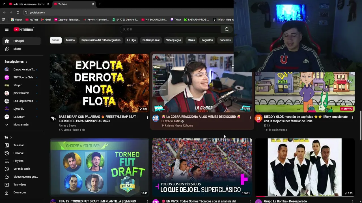The image size is (362, 203).
Task: Open options menu for La Cobra video
Action: (x=250, y=117)
